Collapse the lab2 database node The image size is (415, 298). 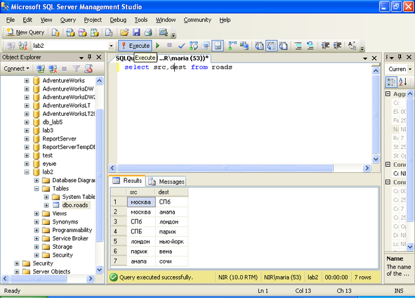point(27,172)
